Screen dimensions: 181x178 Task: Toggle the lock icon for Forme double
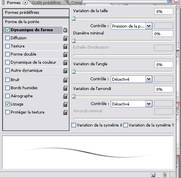[65, 54]
